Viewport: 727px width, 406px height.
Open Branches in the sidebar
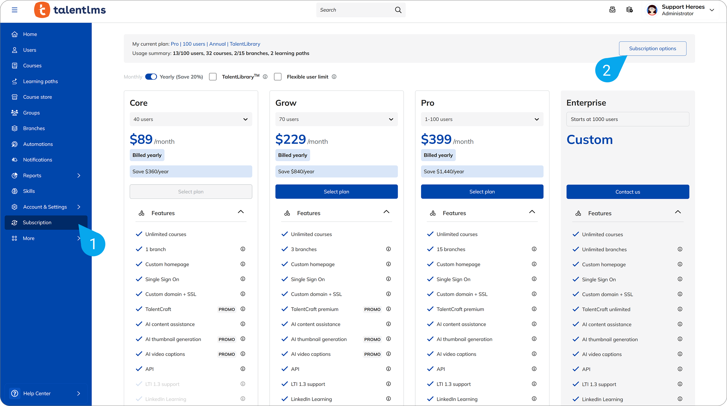pos(34,128)
